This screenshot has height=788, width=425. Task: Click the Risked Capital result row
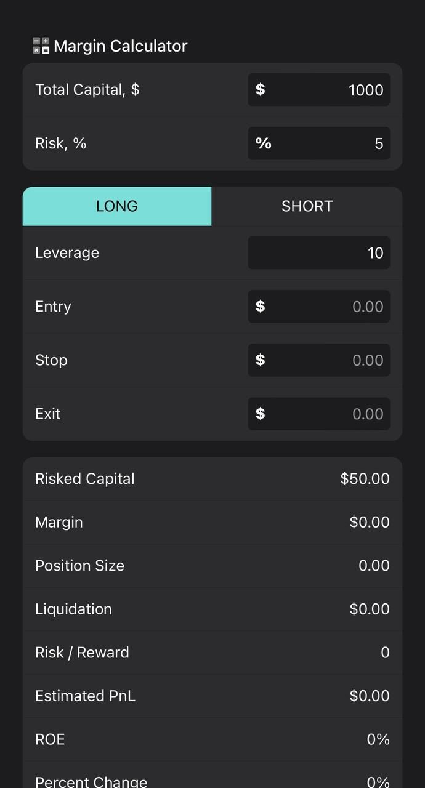click(212, 478)
